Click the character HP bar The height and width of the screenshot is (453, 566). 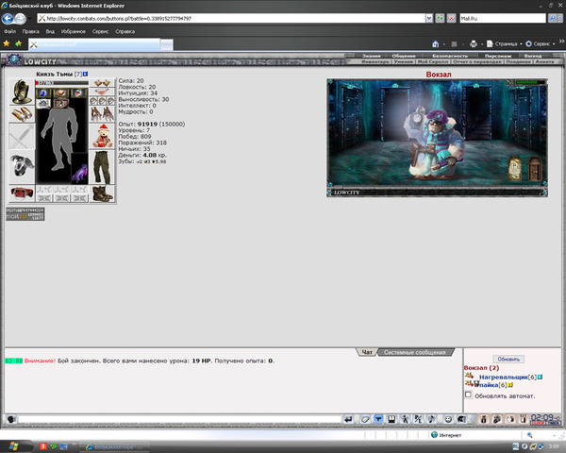(61, 83)
